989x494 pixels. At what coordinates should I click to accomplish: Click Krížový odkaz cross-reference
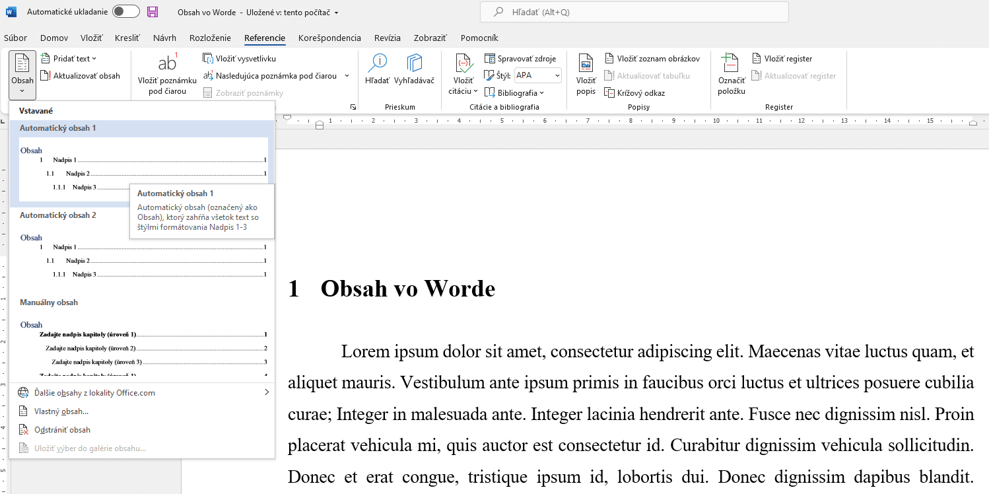(634, 92)
